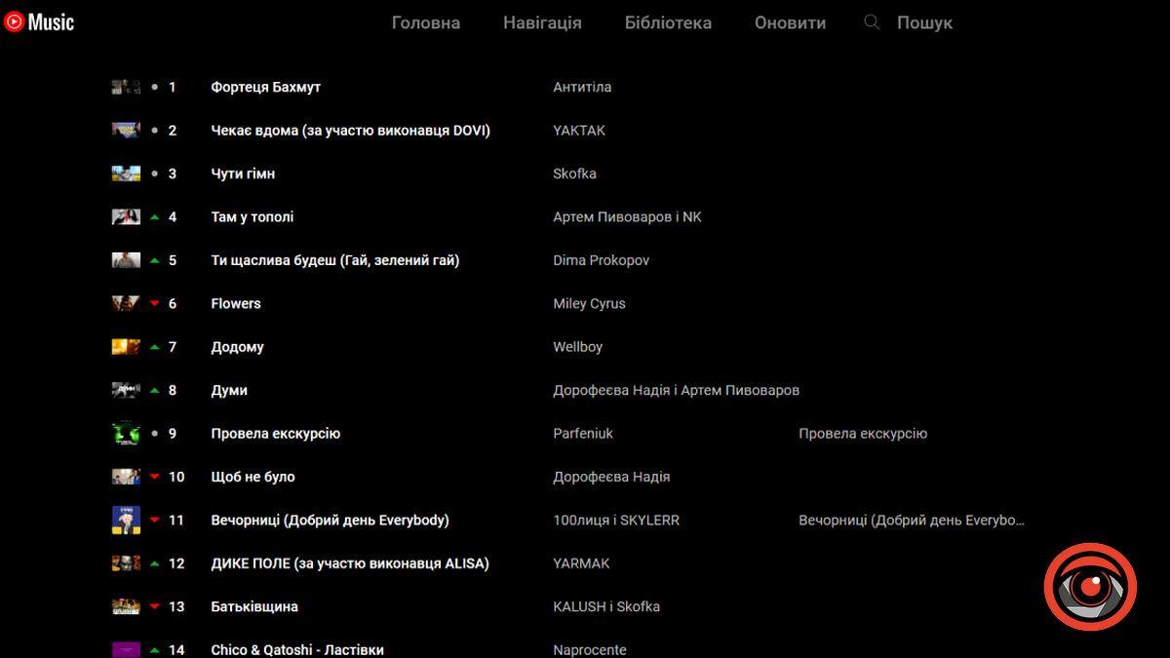The height and width of the screenshot is (658, 1170).
Task: Click the YouTube Music logo
Action: (39, 21)
